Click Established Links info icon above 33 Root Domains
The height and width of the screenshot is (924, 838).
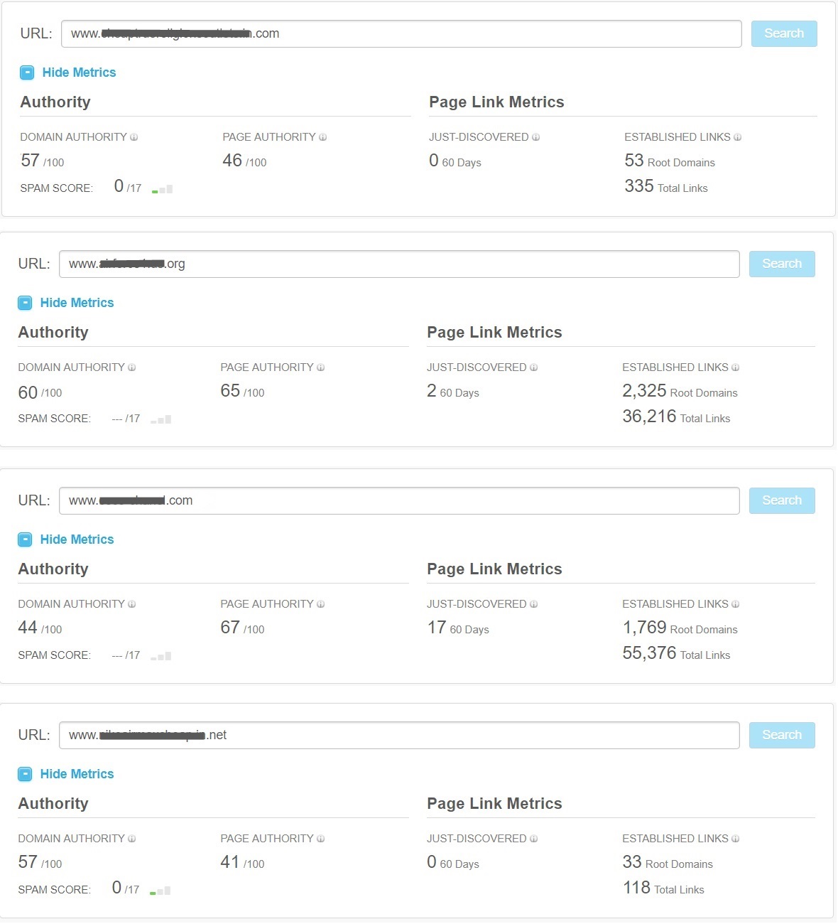tap(735, 839)
